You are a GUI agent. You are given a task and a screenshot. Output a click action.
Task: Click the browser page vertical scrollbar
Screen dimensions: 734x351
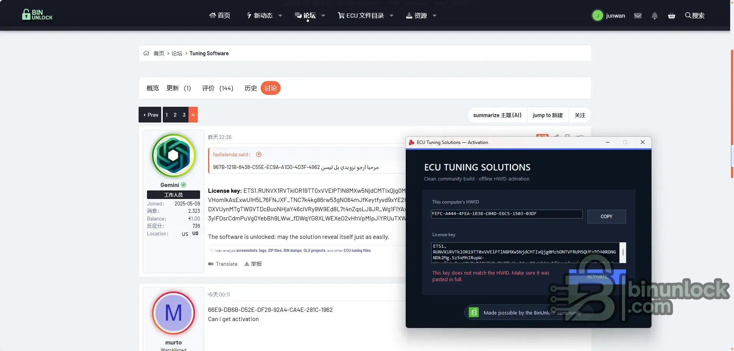click(732, 114)
